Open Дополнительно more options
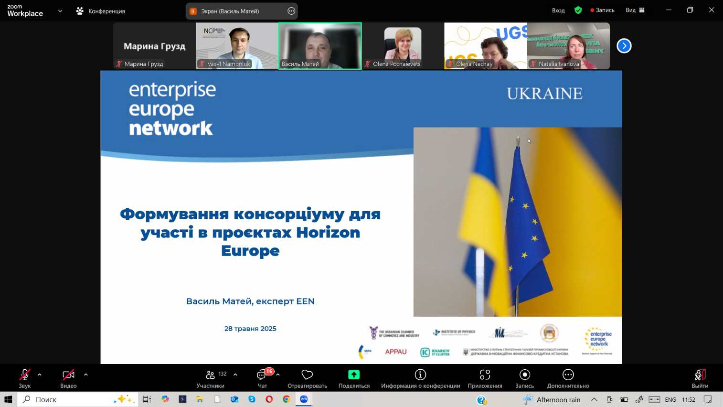 568,378
